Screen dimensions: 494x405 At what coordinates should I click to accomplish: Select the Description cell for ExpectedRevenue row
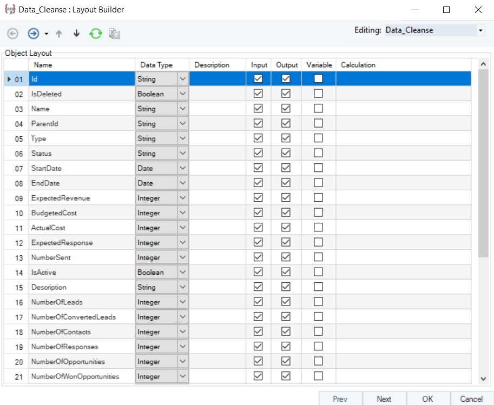(218, 198)
